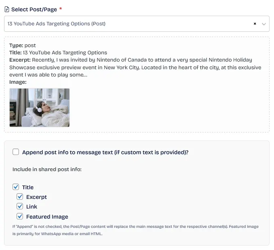Image resolution: width=274 pixels, height=250 pixels.
Task: Uncheck the Title checkbox
Action: [x=16, y=187]
